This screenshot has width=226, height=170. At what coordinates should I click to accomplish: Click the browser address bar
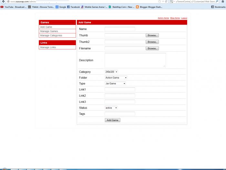coord(82,1)
